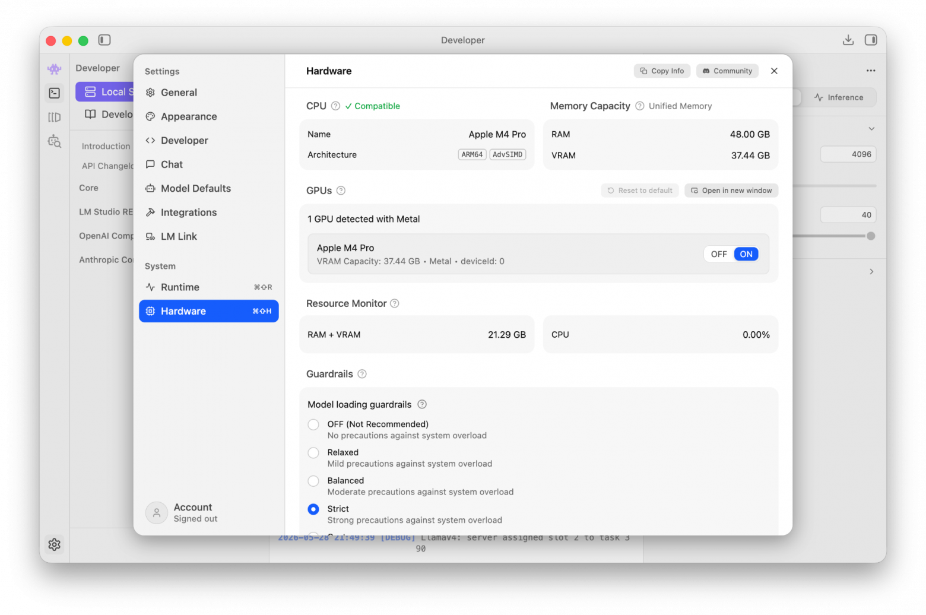Click Community button
Viewport: 926px width, 615px height.
tap(727, 71)
